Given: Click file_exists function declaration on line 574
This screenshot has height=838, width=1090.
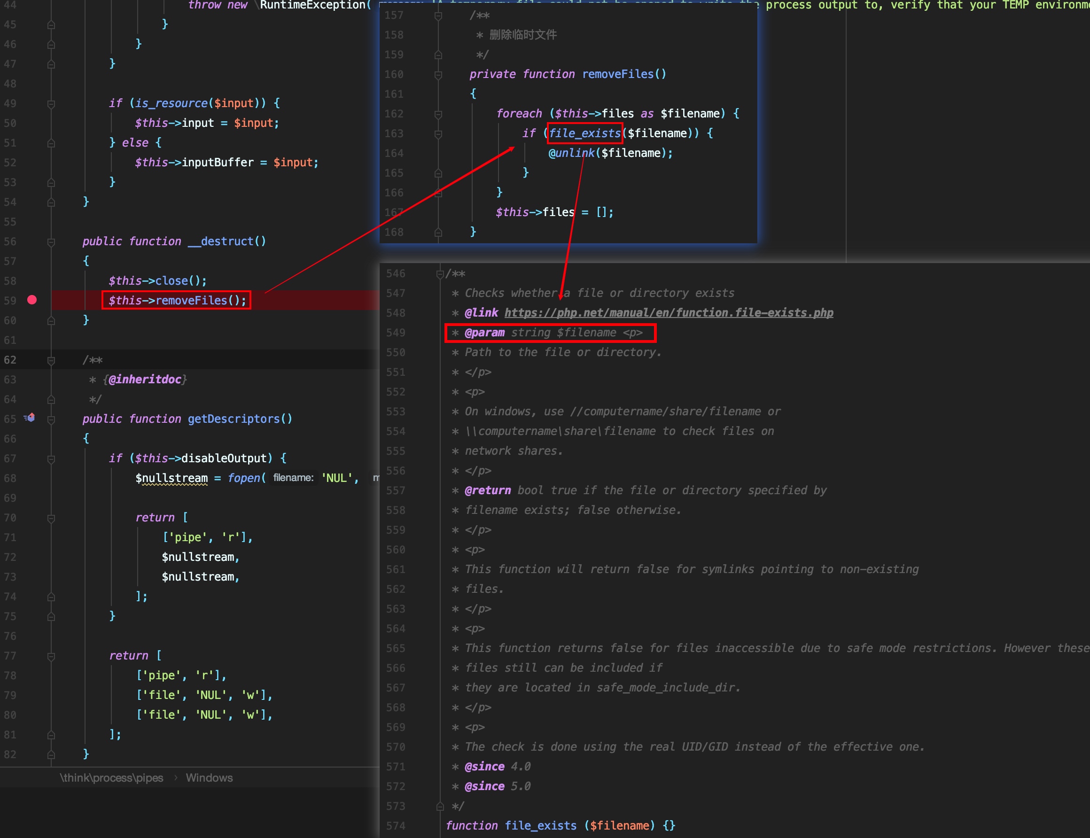Looking at the screenshot, I should pos(540,825).
